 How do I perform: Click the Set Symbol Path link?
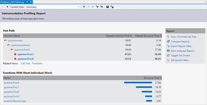(180, 60)
